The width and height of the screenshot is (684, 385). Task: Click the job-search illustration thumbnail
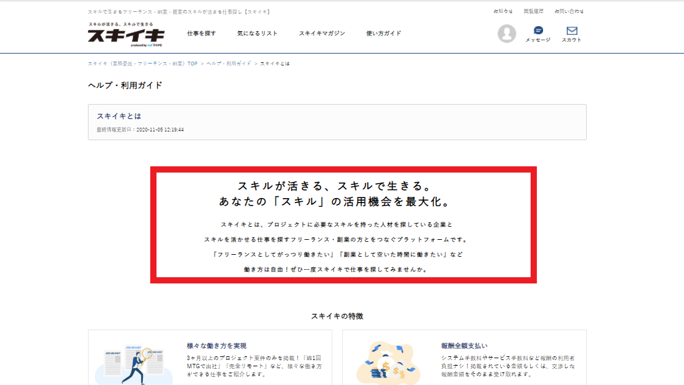click(133, 364)
